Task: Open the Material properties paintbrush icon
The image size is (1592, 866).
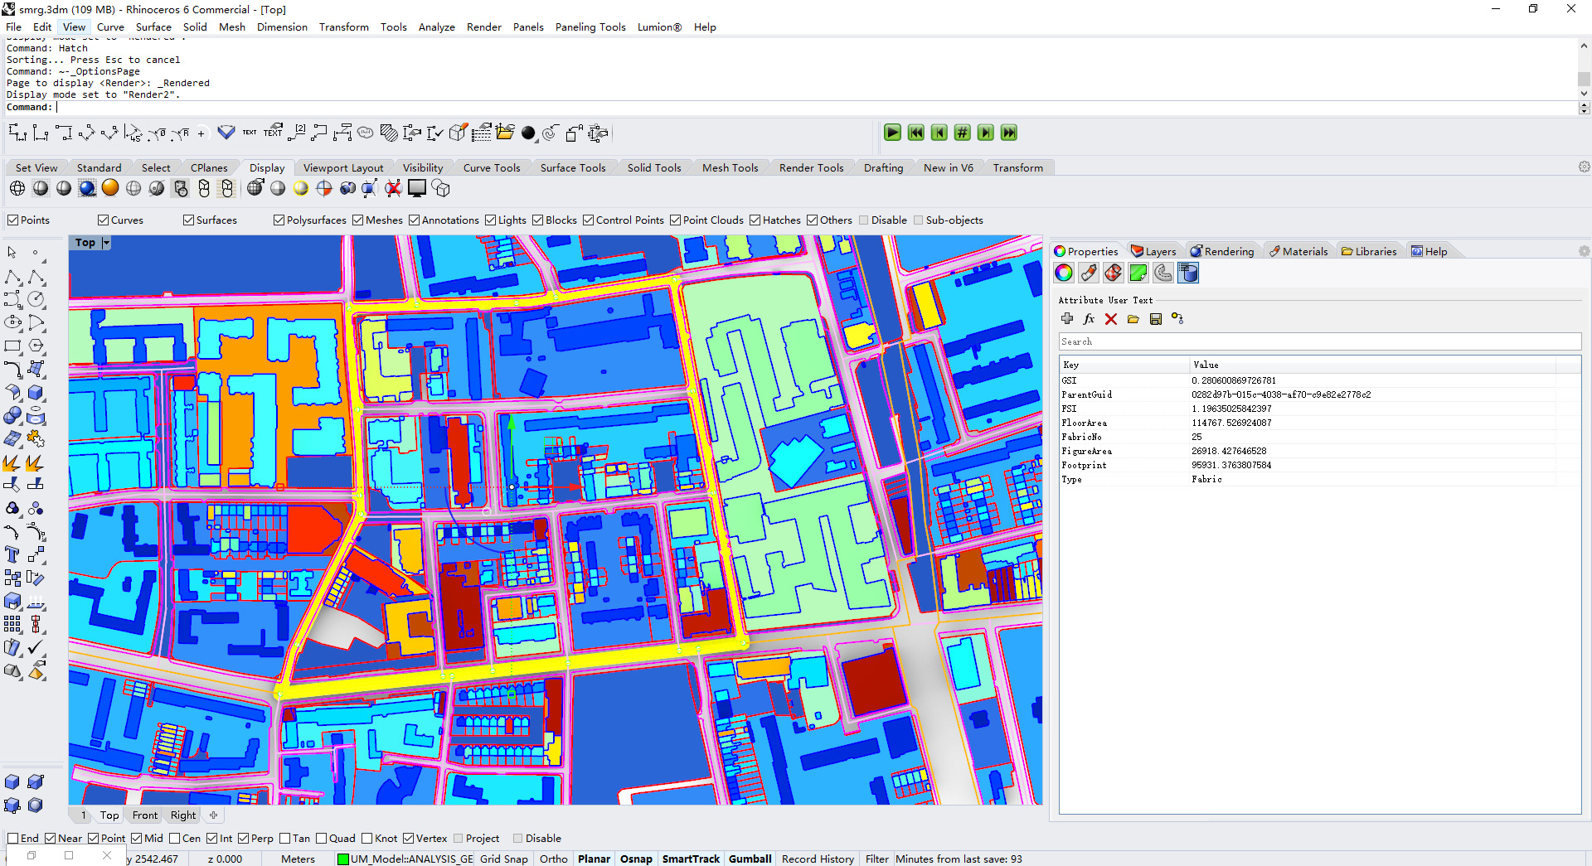Action: 1089,273
